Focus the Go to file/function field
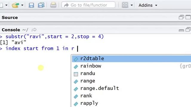 88,5
